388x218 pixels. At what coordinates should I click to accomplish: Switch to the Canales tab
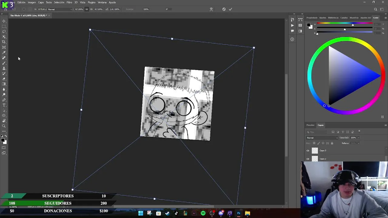pos(344,18)
